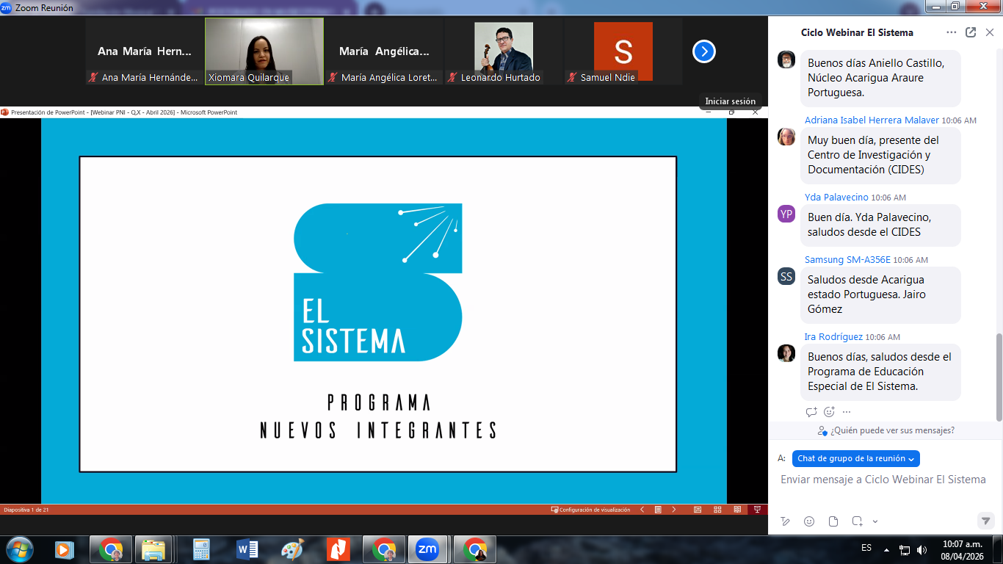Pop out the chat panel window
Viewport: 1003px width, 564px height.
(x=971, y=32)
